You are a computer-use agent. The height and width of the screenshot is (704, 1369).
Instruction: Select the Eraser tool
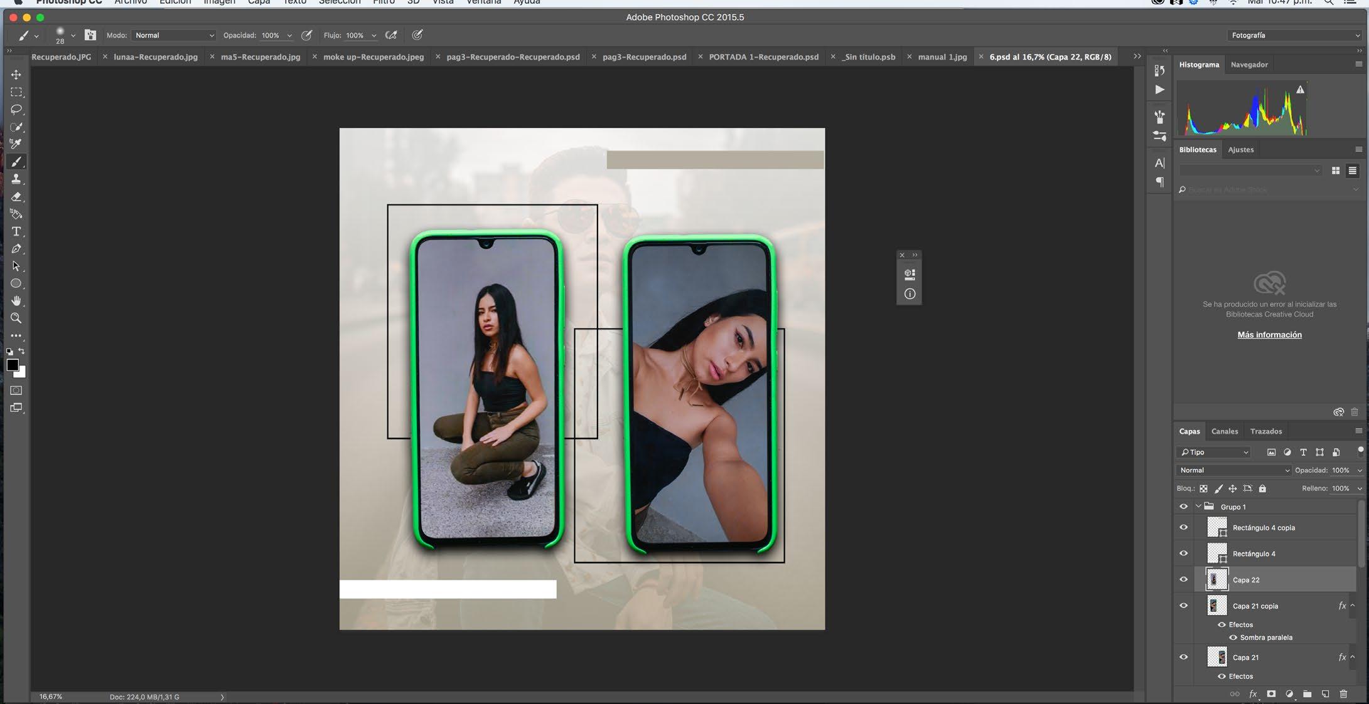point(16,197)
